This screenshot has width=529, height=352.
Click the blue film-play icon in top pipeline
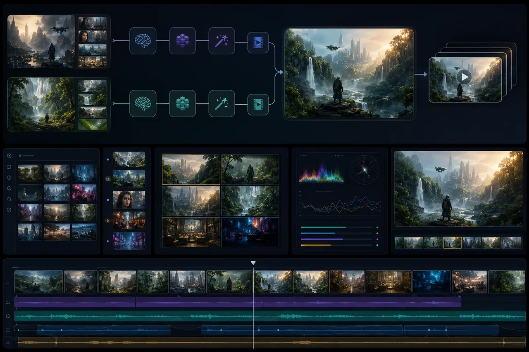click(x=258, y=42)
